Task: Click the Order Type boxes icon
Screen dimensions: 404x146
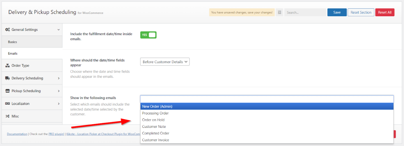Action: (7, 66)
